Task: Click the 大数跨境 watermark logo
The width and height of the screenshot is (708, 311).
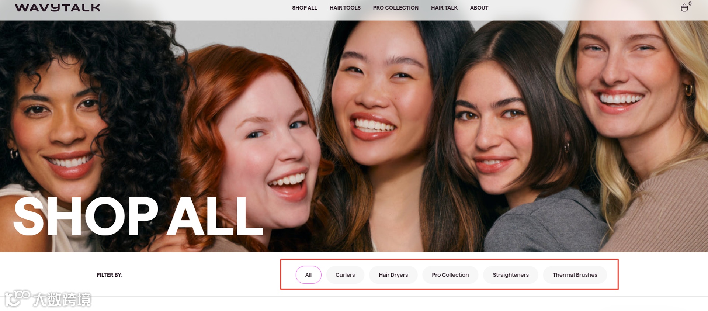Action: tap(48, 299)
